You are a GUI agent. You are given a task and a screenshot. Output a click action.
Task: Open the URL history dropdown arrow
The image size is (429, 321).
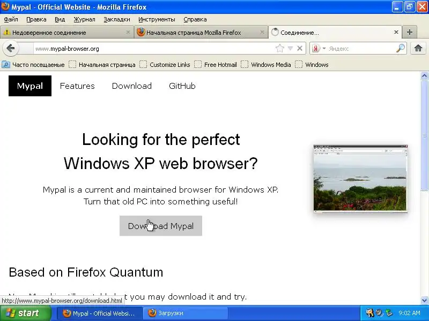coord(290,49)
